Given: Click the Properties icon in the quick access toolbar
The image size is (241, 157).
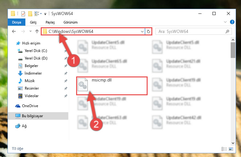Looking at the screenshot, I should 23,14.
